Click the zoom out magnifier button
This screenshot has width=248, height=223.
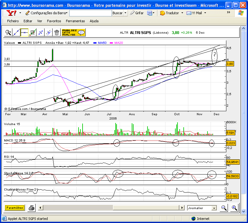pyautogui.click(x=224, y=208)
